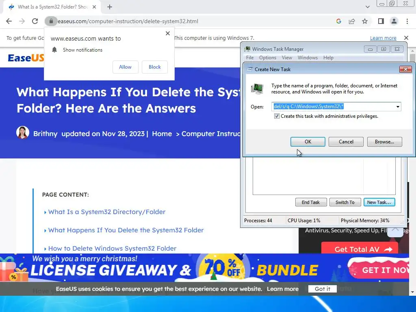Click New Task in Task Manager
The height and width of the screenshot is (312, 416).
tap(379, 202)
